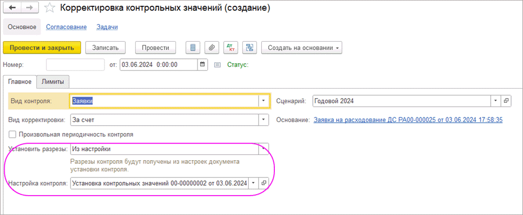523x215 pixels.
Task: Click the paperclip attached files icon
Action: coord(212,47)
